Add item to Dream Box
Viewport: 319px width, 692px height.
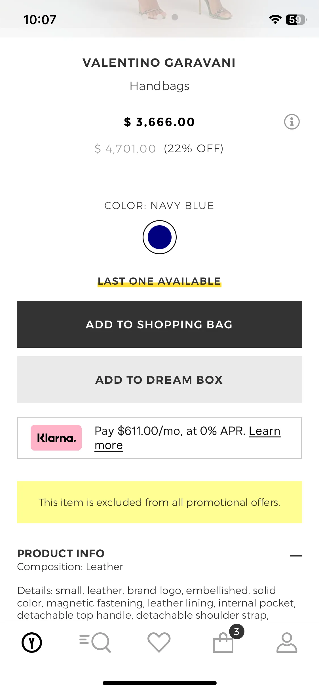pyautogui.click(x=159, y=380)
